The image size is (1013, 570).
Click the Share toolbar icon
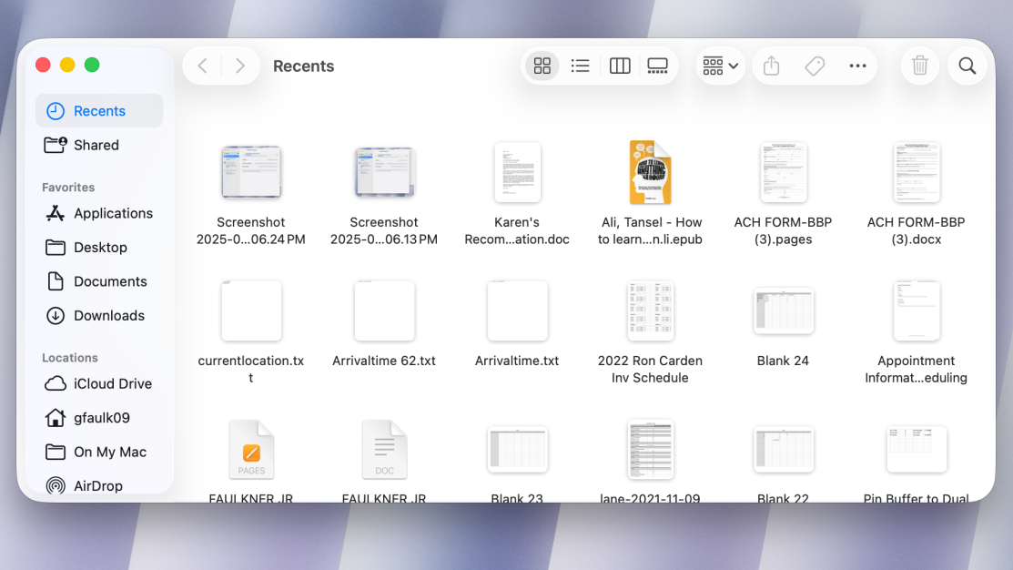[772, 66]
